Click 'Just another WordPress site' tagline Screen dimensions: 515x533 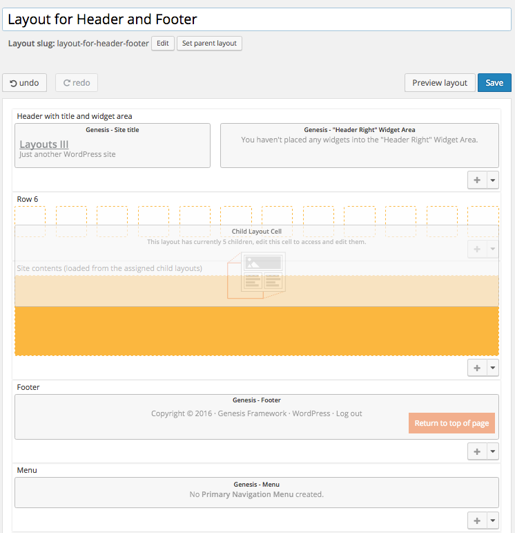(67, 154)
